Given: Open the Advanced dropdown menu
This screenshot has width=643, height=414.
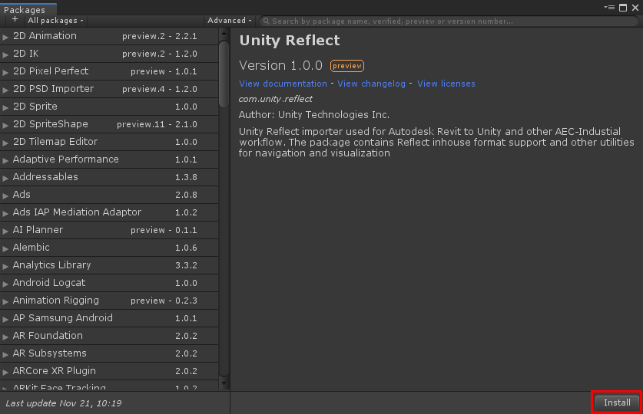Looking at the screenshot, I should click(229, 21).
